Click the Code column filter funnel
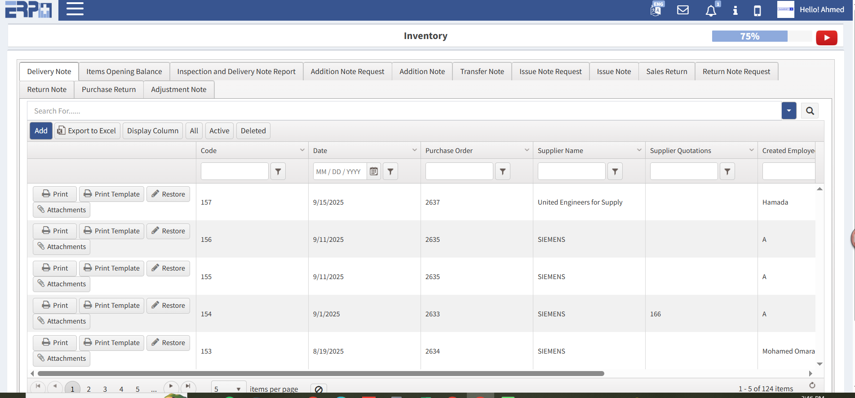This screenshot has width=855, height=398. tap(278, 171)
